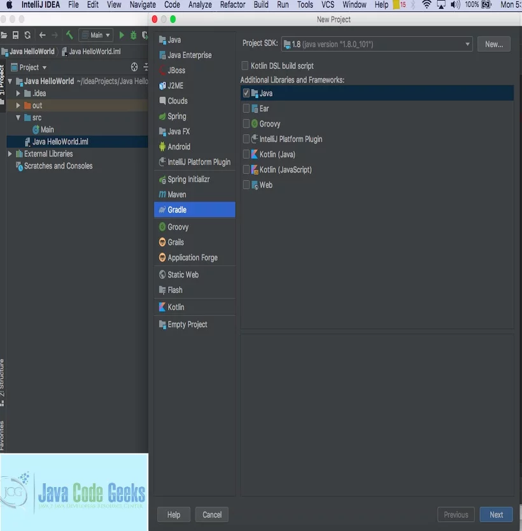
Task: Check the Web framework checkbox
Action: [x=246, y=185]
